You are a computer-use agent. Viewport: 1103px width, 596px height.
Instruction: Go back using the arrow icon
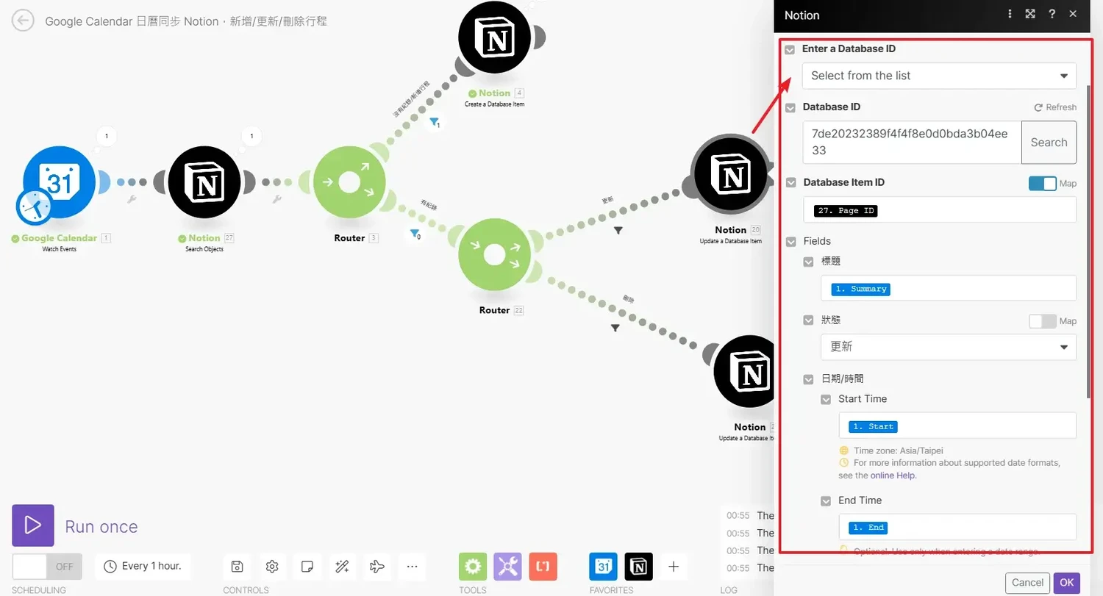point(23,21)
